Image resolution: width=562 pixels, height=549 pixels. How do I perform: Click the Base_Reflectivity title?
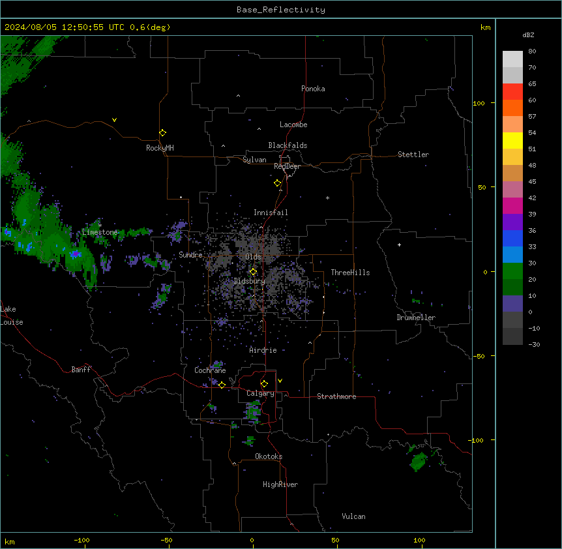[281, 10]
